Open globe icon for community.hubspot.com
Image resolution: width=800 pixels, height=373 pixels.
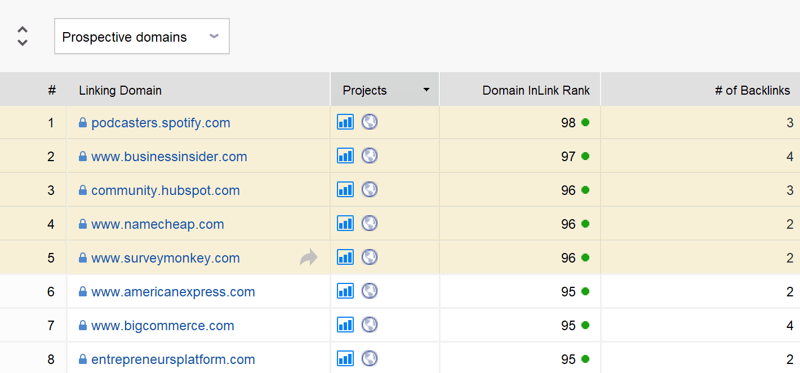click(370, 189)
